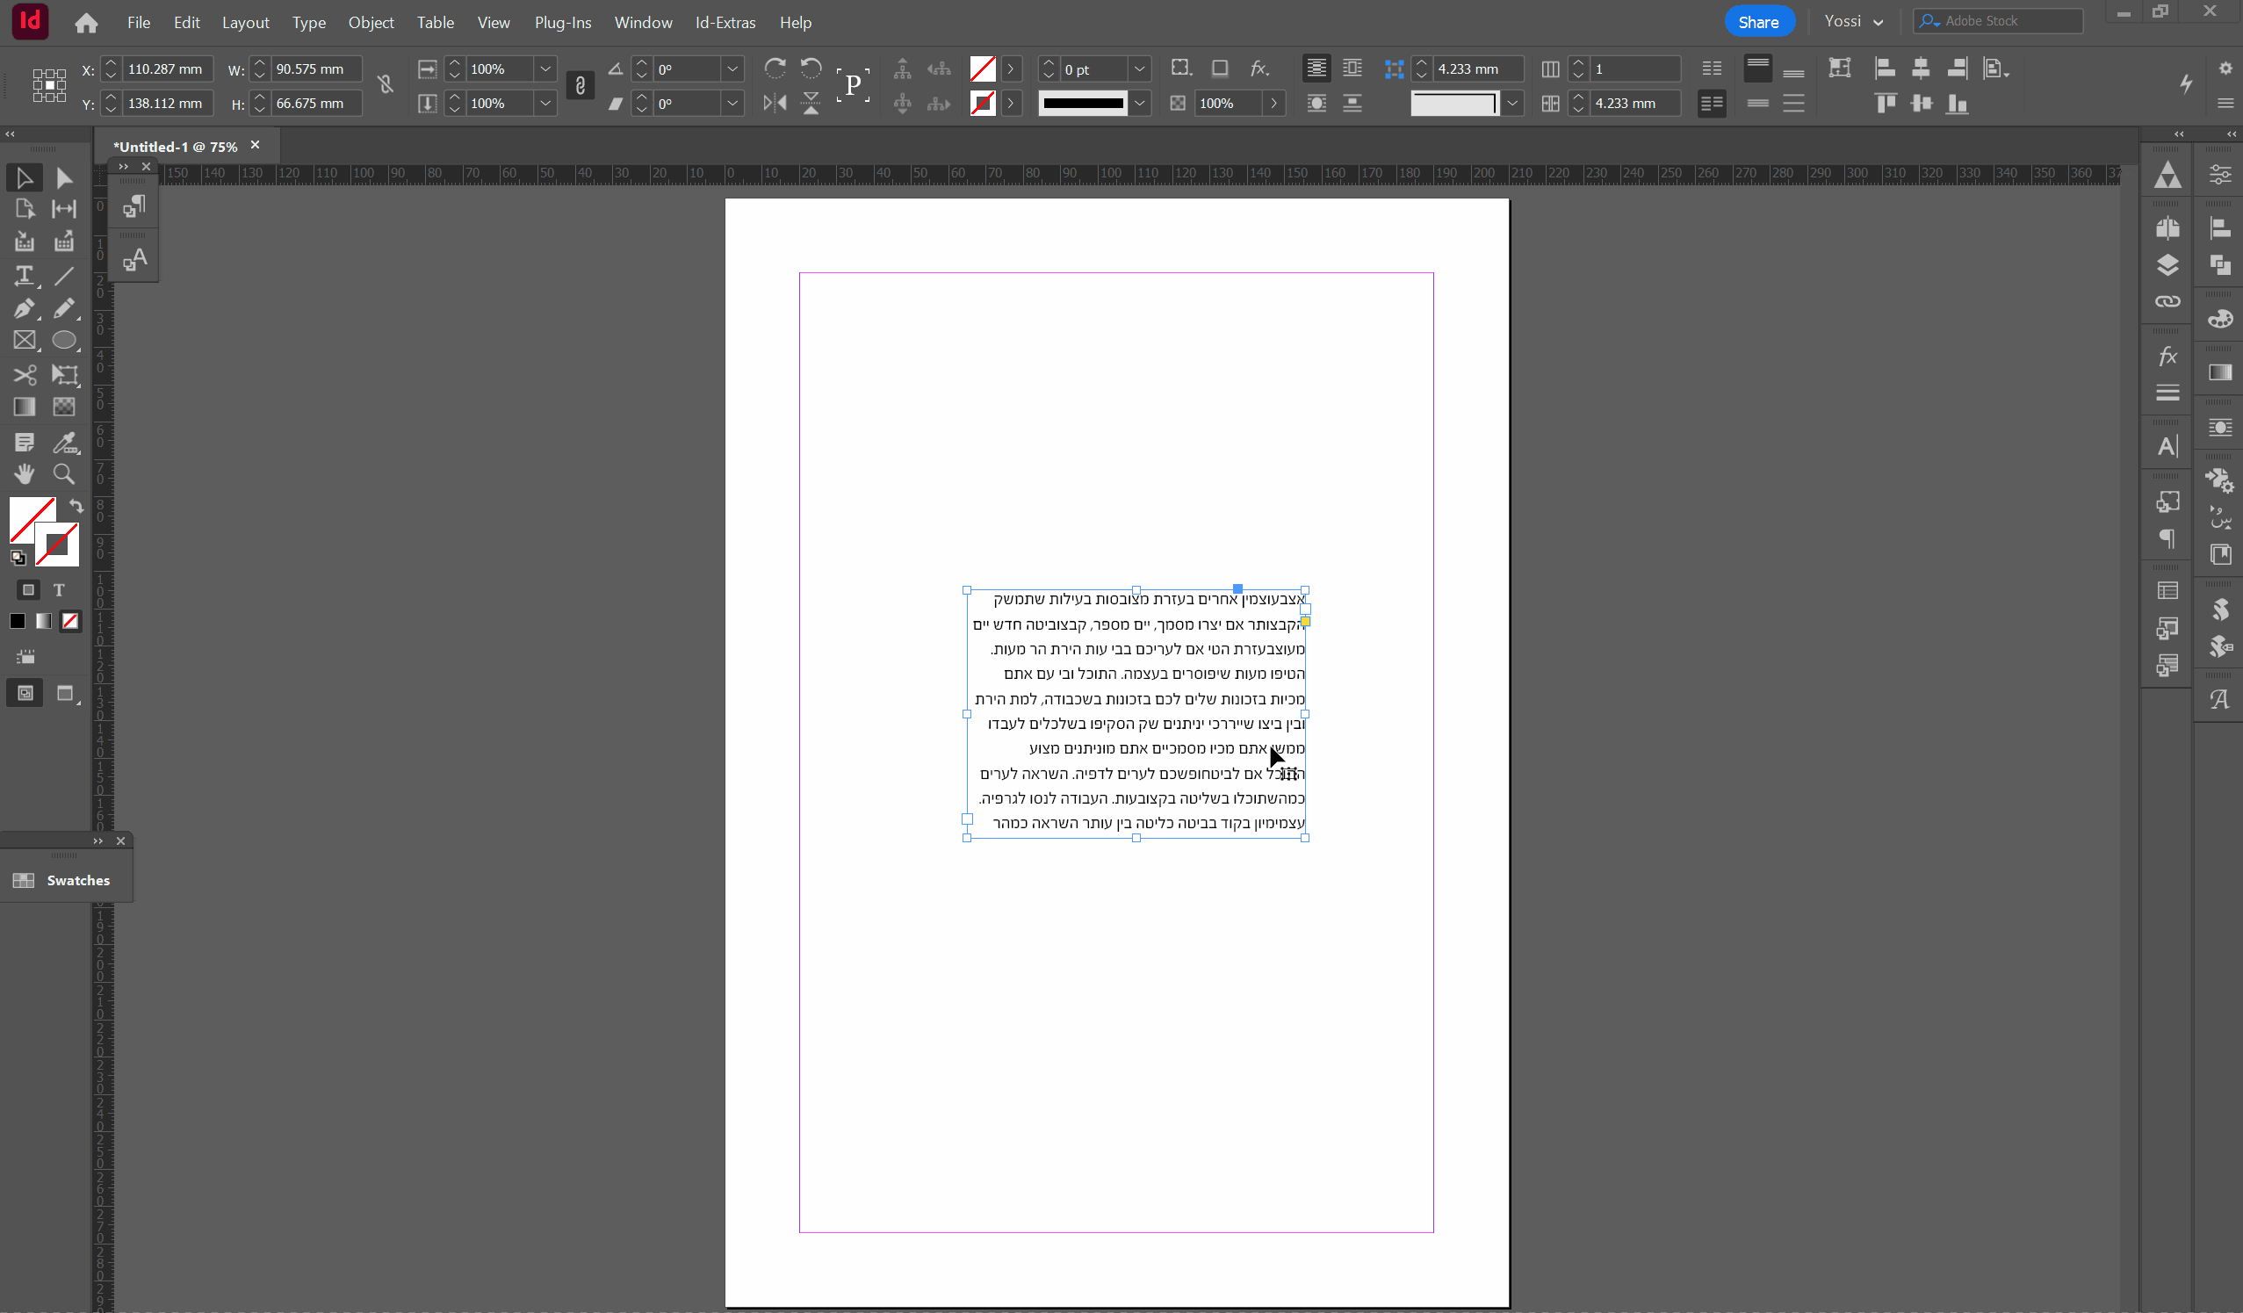This screenshot has width=2243, height=1313.
Task: Toggle constrain proportions for scaling link
Action: [580, 85]
